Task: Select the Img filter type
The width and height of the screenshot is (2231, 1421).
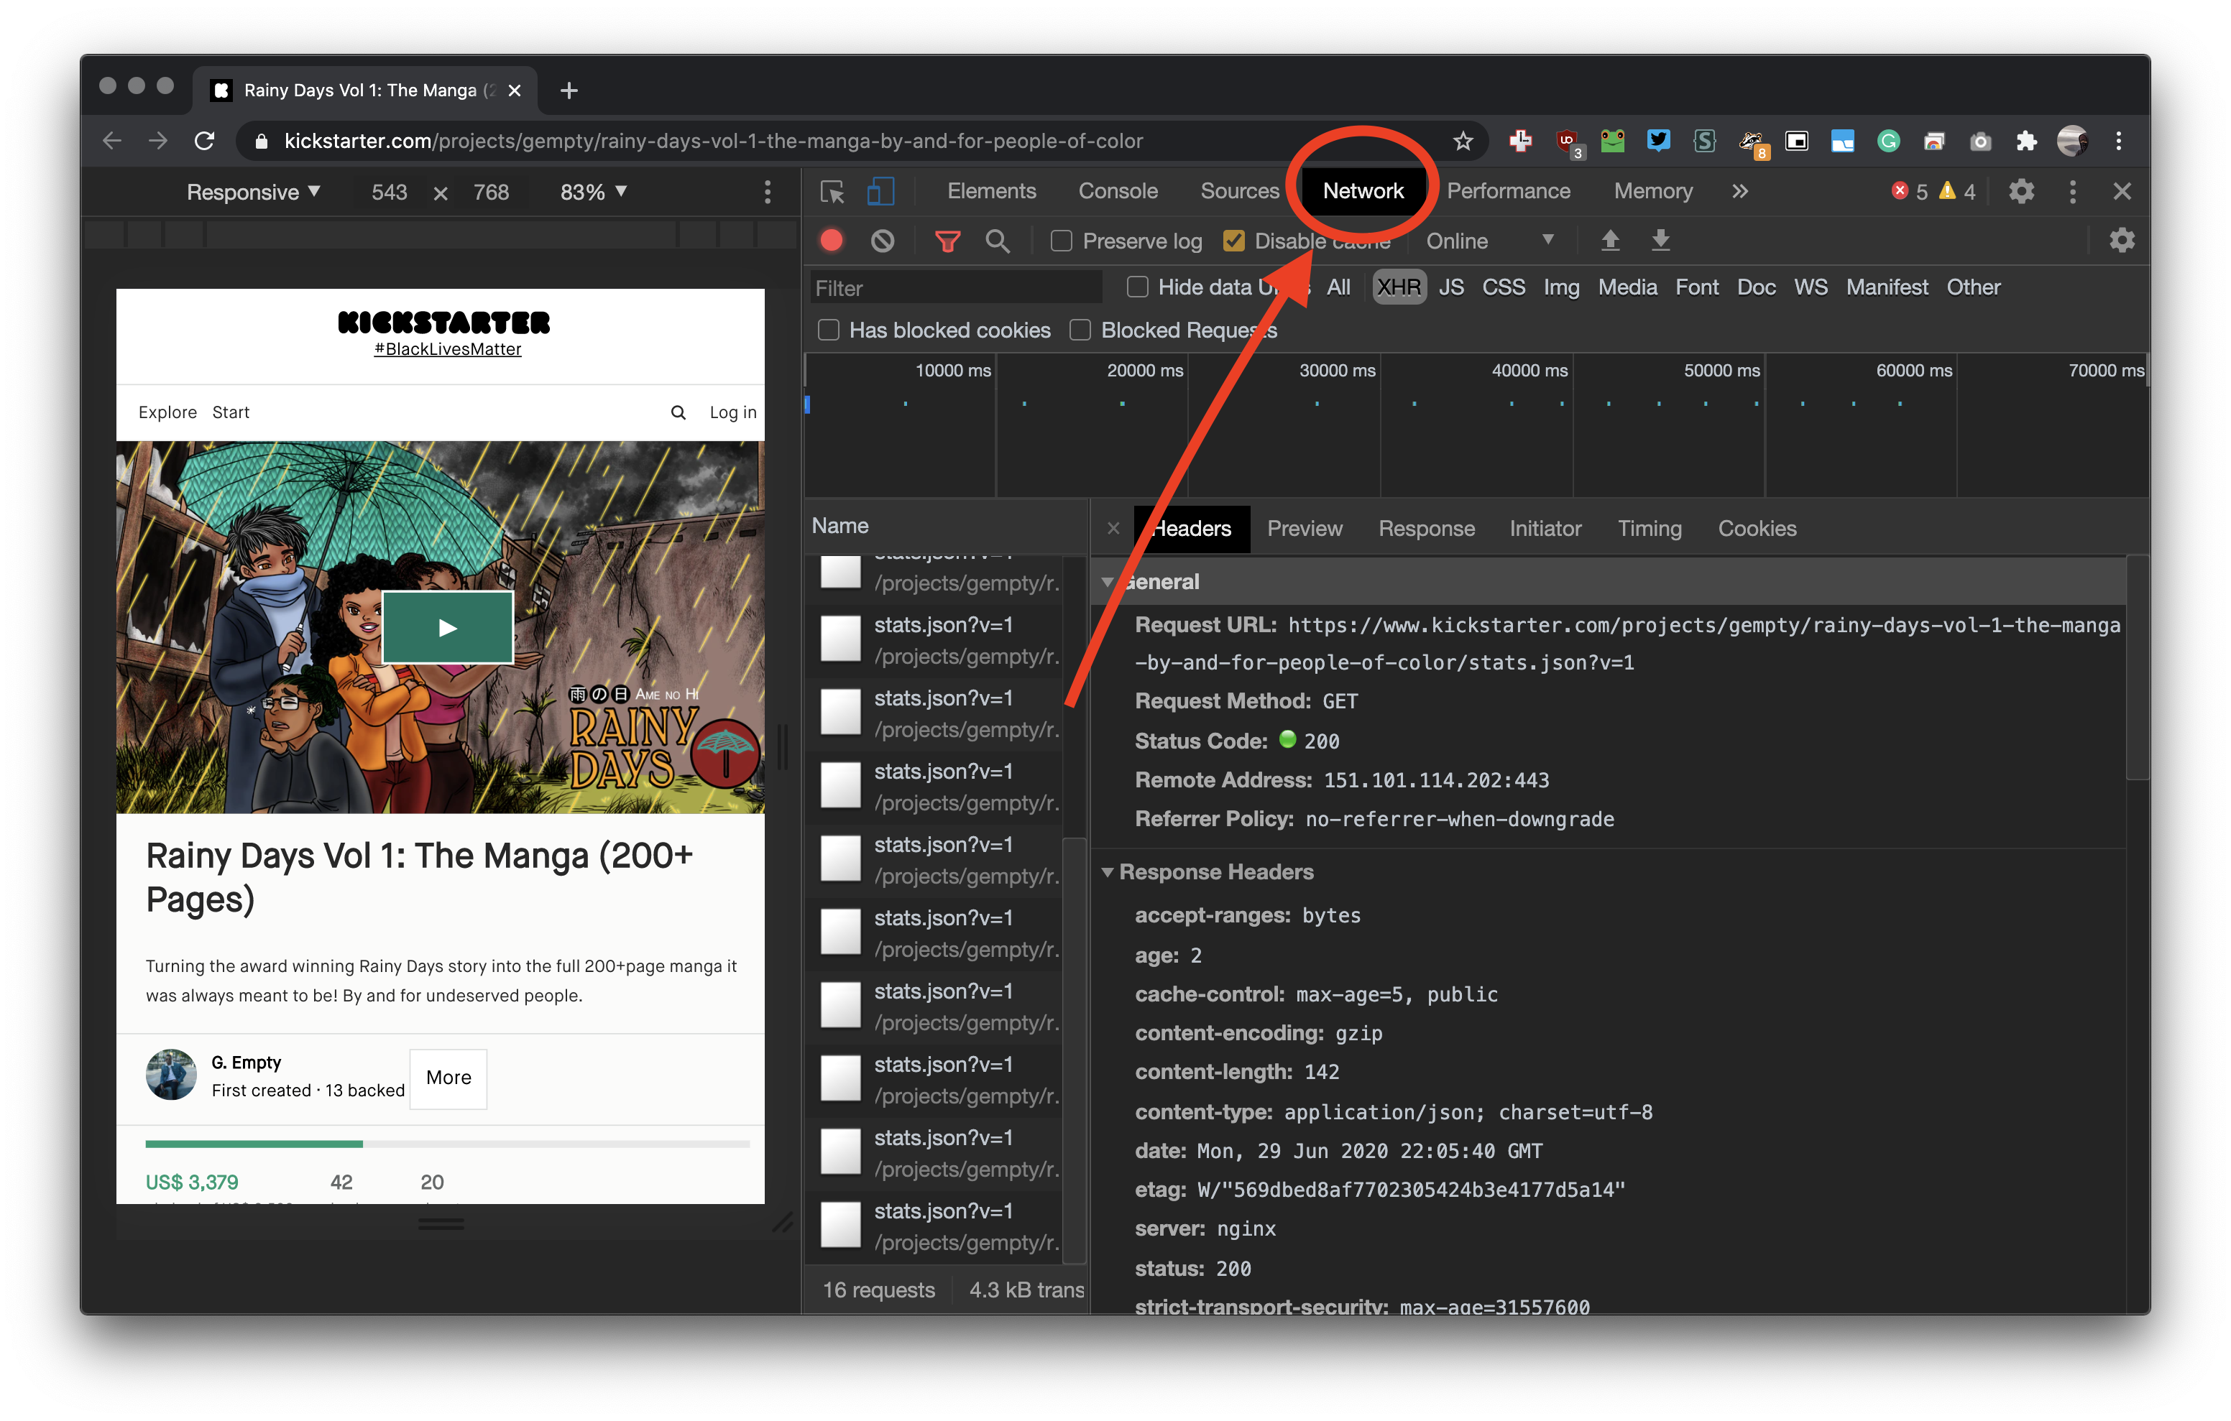Action: click(x=1560, y=287)
